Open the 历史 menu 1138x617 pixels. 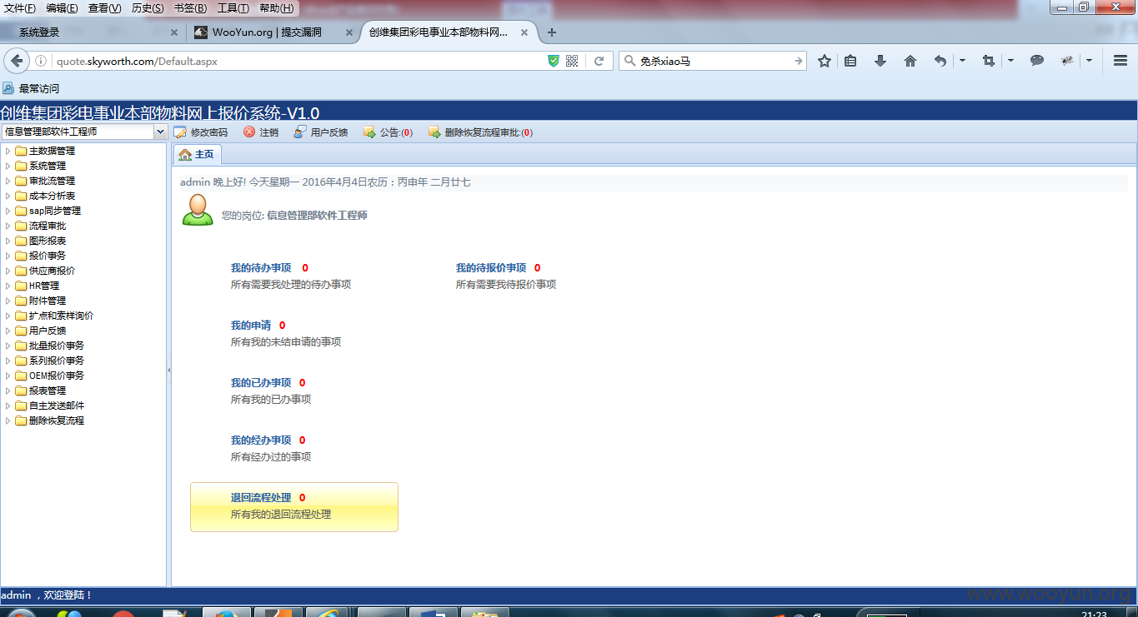[148, 8]
